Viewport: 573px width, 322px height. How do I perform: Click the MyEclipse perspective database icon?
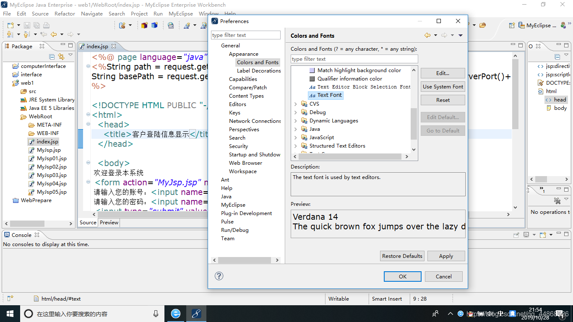coord(522,26)
